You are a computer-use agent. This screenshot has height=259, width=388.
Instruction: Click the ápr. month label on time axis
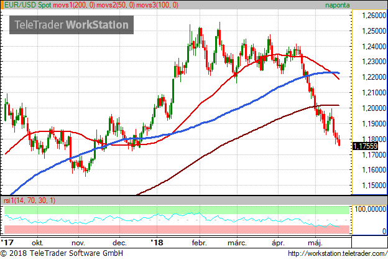278,243
